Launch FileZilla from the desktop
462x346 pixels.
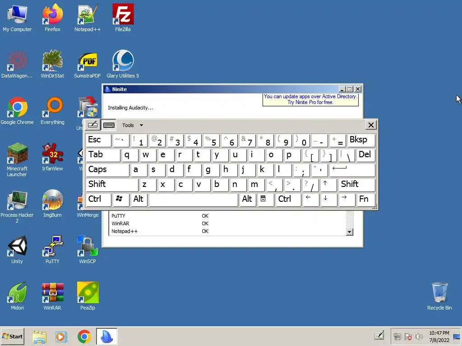(123, 18)
